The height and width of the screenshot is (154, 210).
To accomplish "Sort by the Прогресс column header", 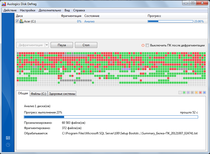I will click(177, 16).
